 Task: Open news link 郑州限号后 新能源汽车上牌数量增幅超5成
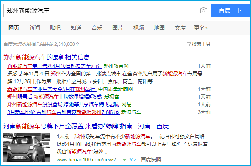pyautogui.click(x=55, y=97)
